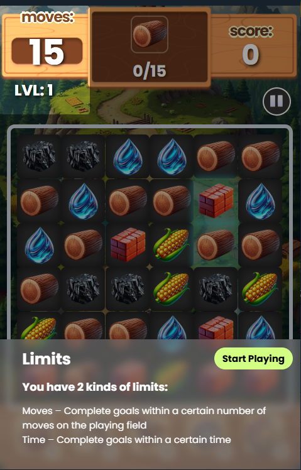Image resolution: width=301 pixels, height=470 pixels.
Task: Click the Limits heading in the tutorial panel
Action: (47, 359)
